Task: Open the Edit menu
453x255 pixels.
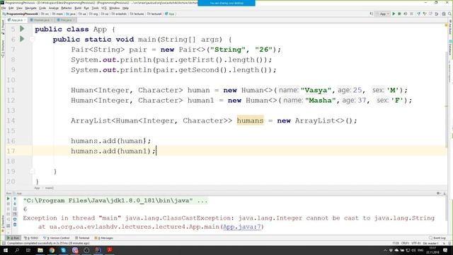Action: [11, 8]
